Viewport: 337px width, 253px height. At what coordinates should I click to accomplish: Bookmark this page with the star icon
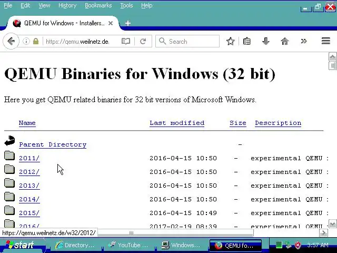point(231,41)
